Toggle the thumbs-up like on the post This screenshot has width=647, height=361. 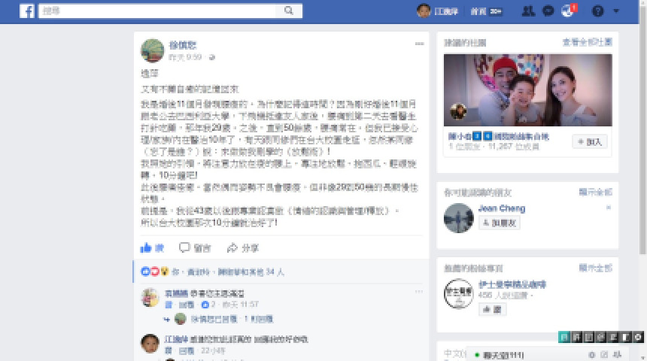(x=152, y=247)
